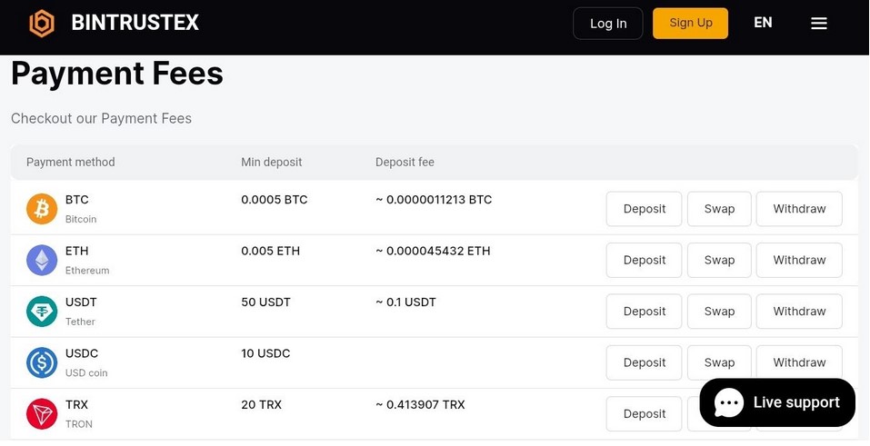Viewport: 870px width, 446px height.
Task: Select the BTC ticker text
Action: [x=76, y=200]
